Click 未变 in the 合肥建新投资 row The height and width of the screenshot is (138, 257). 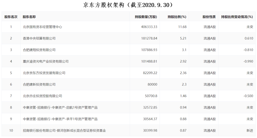[x=250, y=84]
